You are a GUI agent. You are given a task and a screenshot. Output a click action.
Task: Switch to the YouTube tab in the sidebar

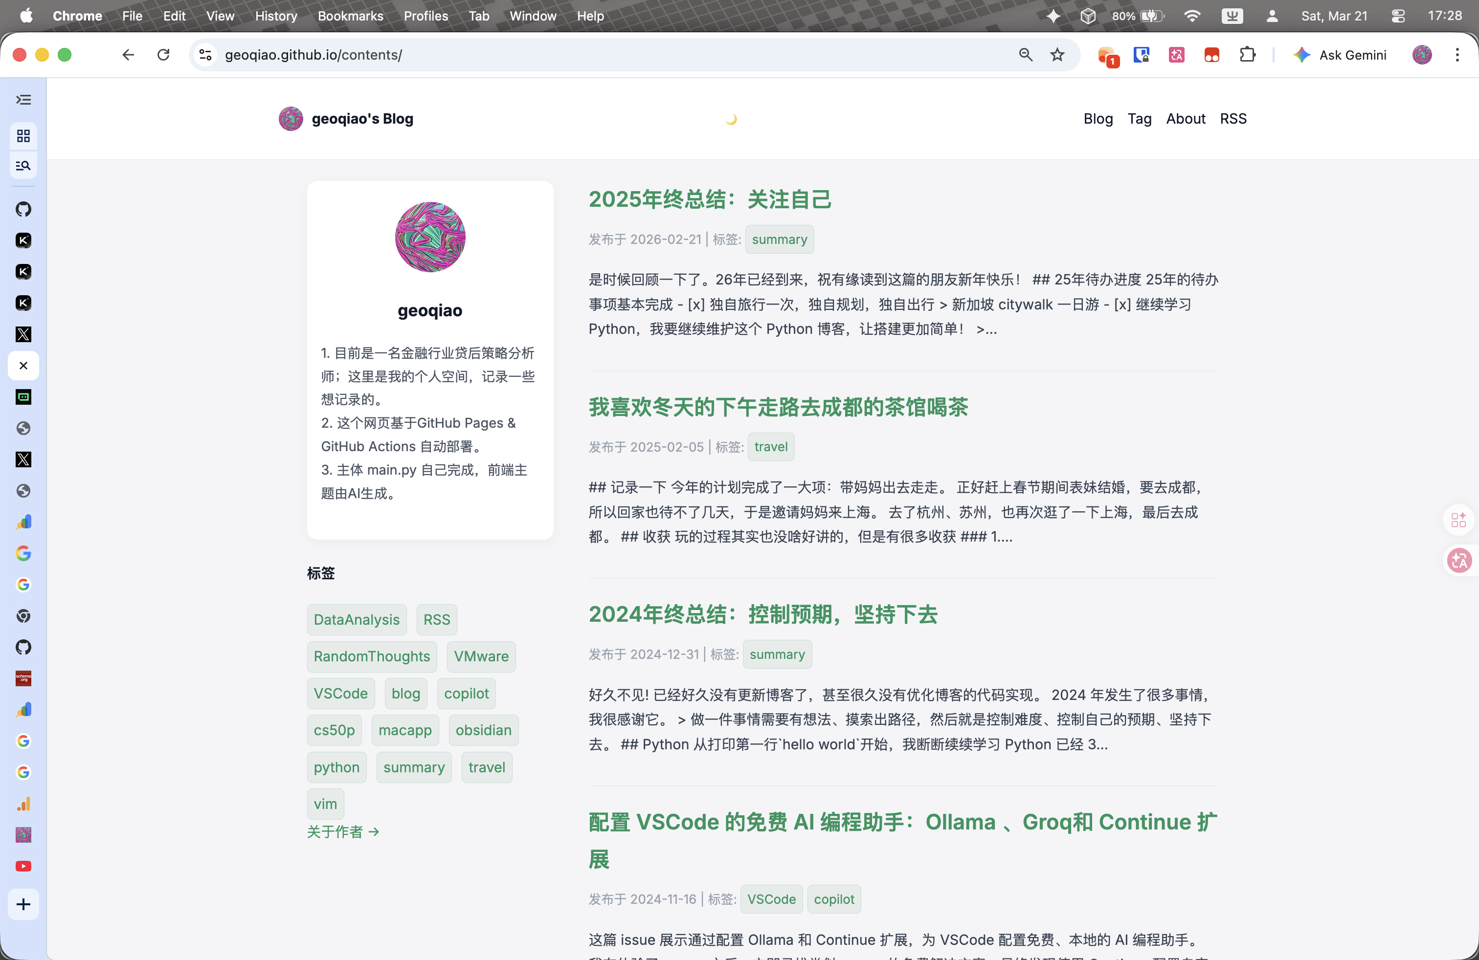pos(23,866)
